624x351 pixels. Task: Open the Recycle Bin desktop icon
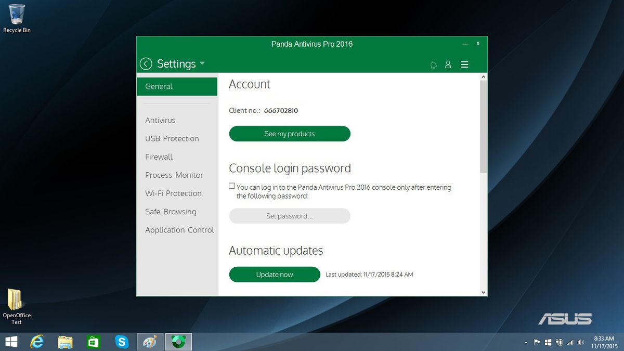point(17,18)
